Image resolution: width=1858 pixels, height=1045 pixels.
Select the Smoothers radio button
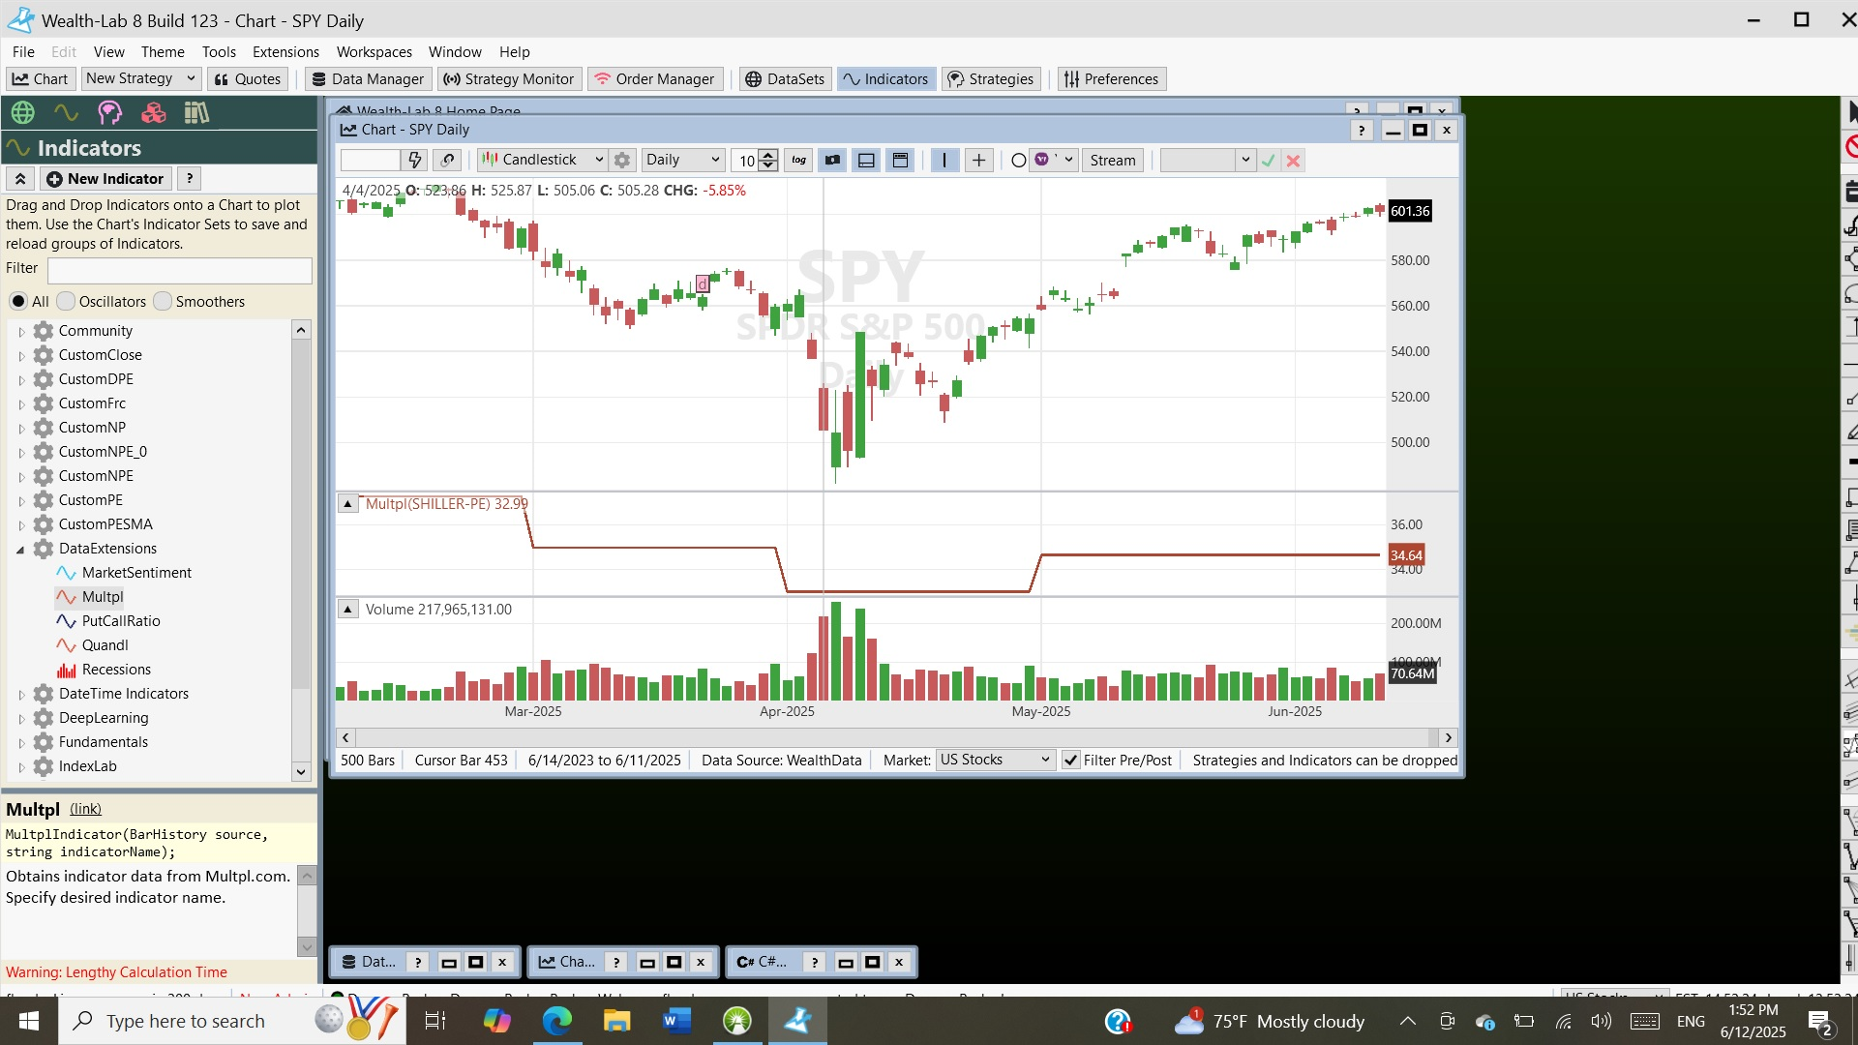point(163,302)
